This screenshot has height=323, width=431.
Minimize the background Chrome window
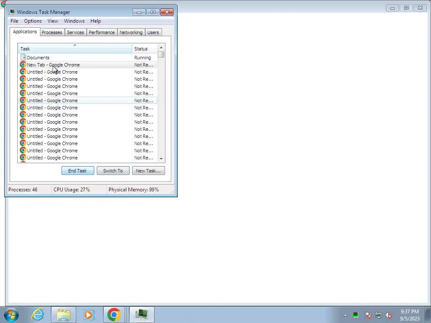coord(393,8)
